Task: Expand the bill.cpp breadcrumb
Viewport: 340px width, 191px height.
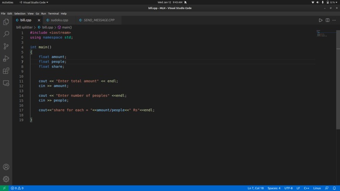Action: [46, 27]
